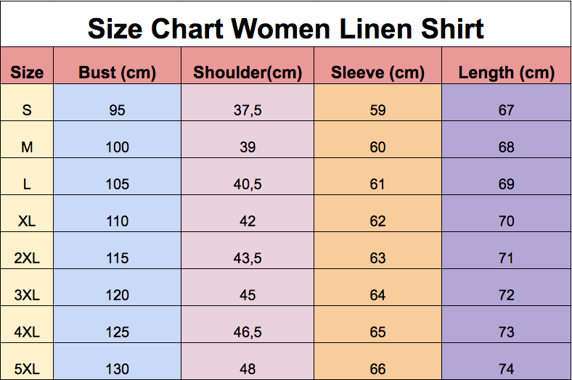
Task: Click sleeve value 62 in the XL row
Action: pyautogui.click(x=377, y=221)
